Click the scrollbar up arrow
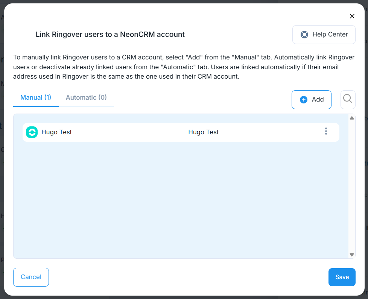 tap(352, 118)
